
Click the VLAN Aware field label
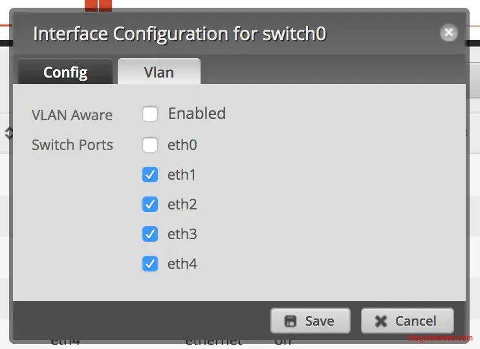point(72,115)
